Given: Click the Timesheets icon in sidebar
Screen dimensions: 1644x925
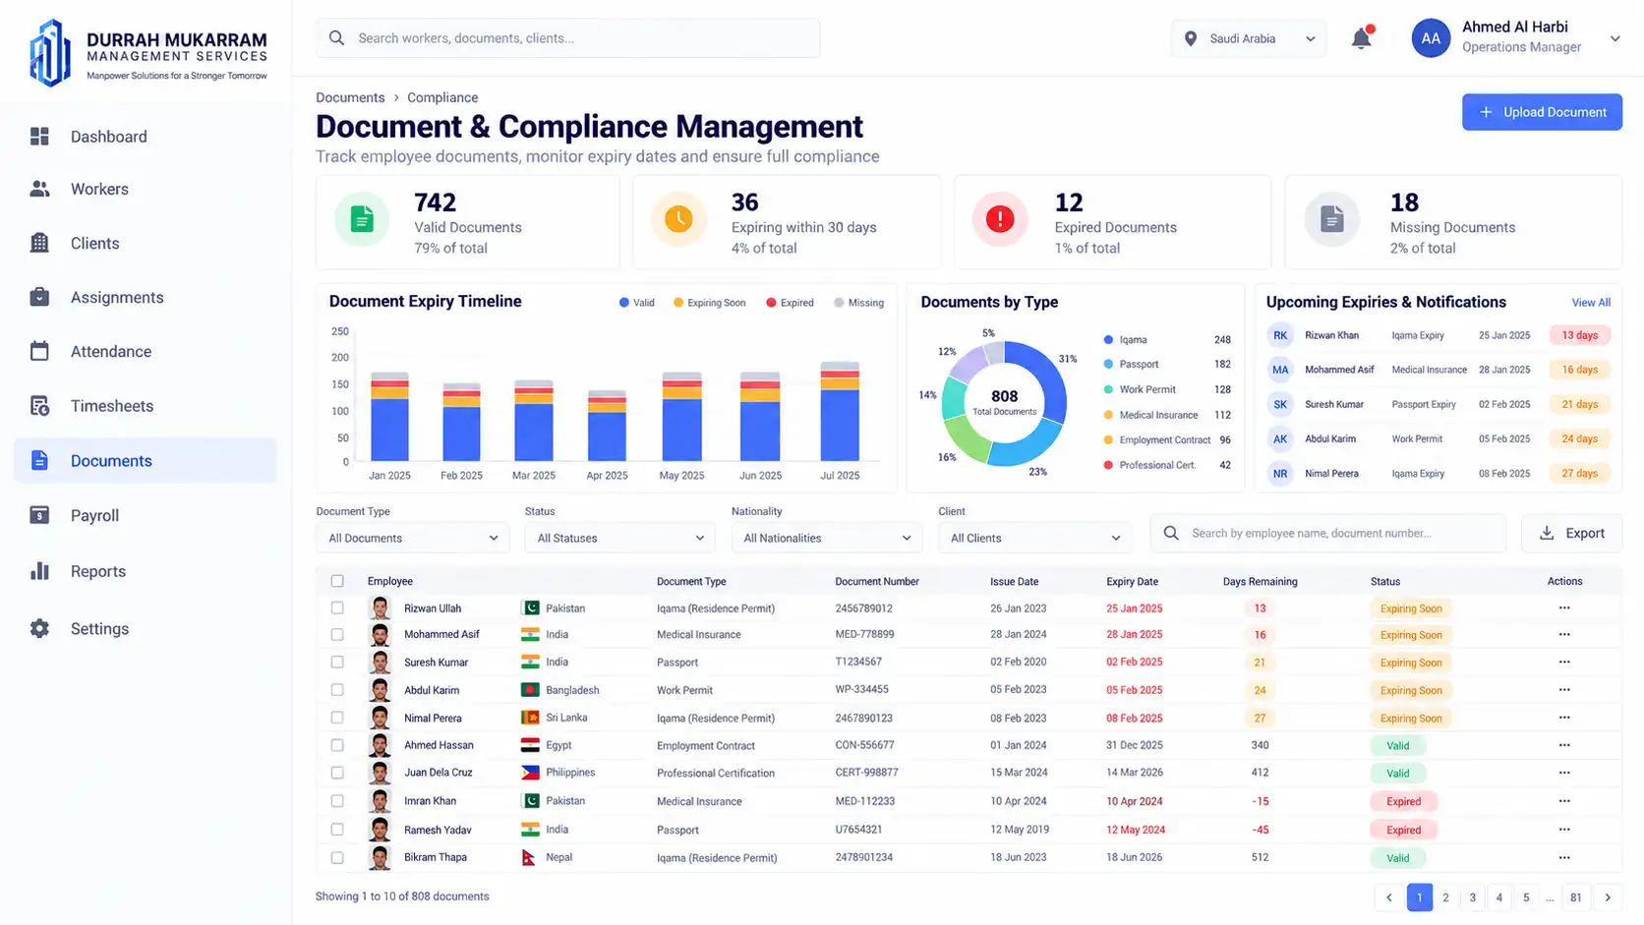Looking at the screenshot, I should (39, 406).
